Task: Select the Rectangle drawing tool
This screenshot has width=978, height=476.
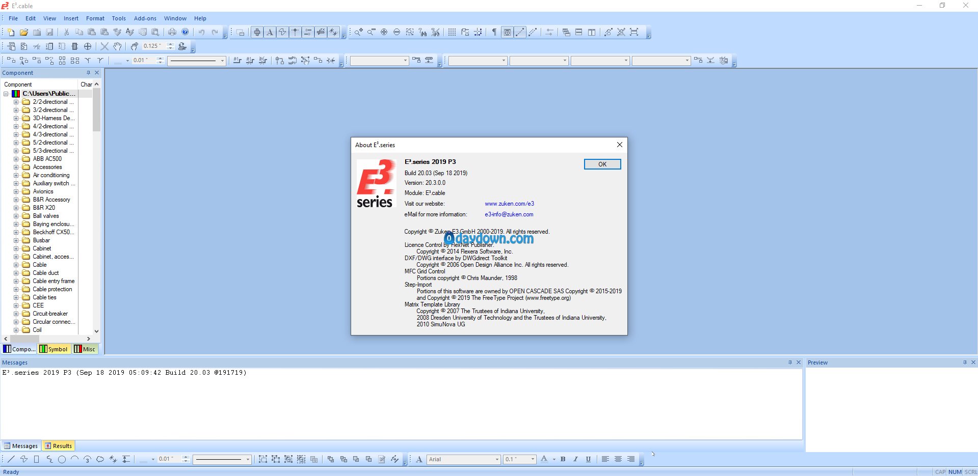Action: tap(36, 459)
